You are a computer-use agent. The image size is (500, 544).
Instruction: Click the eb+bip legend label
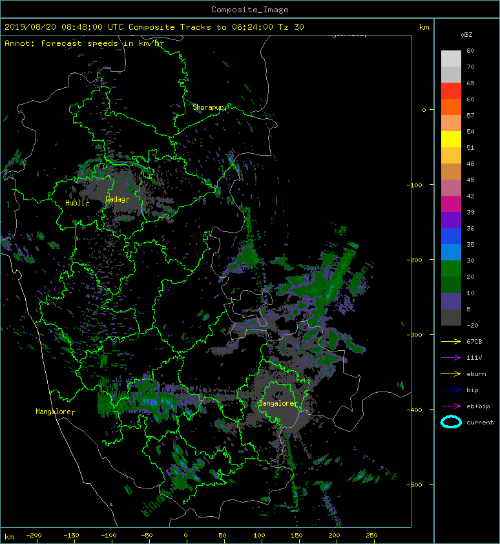click(x=478, y=406)
